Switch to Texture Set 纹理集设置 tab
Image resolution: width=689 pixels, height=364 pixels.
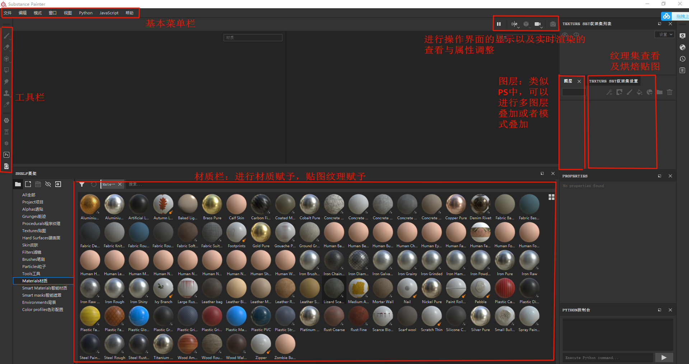613,81
